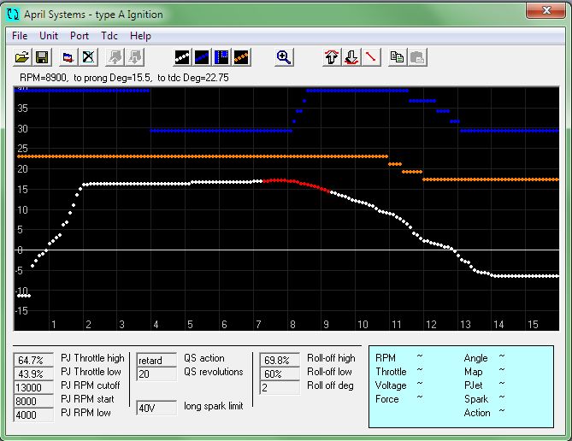Click the x-axis label 8 on the graph

click(x=292, y=325)
